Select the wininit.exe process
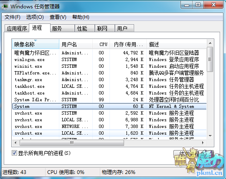 (x=109, y=66)
